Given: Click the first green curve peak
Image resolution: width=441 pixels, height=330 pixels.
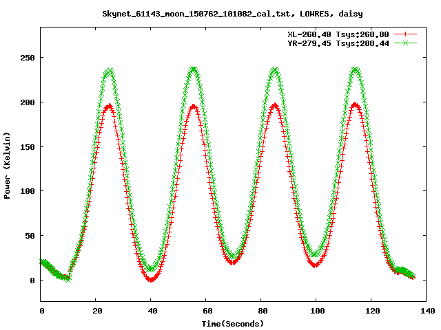Looking at the screenshot, I should [109, 71].
